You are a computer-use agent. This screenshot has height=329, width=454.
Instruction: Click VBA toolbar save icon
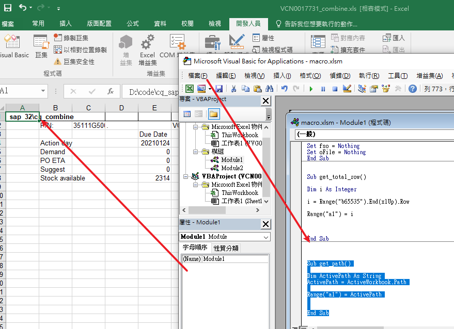coord(219,89)
